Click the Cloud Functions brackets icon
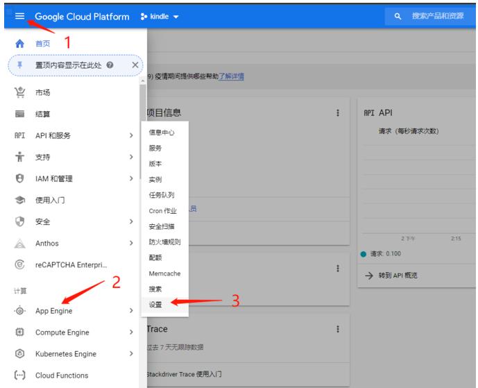Image resolution: width=478 pixels, height=388 pixels. [x=20, y=375]
